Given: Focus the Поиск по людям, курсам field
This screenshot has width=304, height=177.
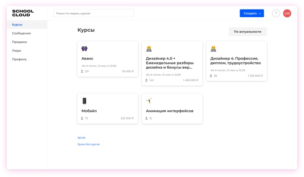Looking at the screenshot, I should pyautogui.click(x=93, y=13).
